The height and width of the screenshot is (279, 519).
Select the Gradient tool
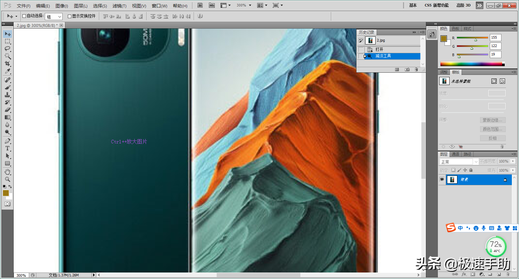point(7,117)
